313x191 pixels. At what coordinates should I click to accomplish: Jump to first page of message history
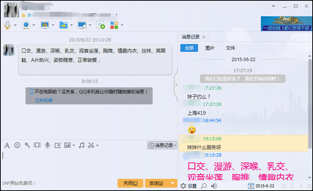[284, 186]
